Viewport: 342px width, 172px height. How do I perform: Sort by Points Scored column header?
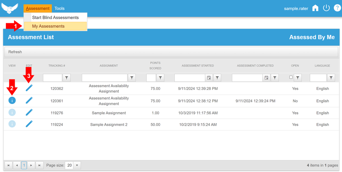coord(155,66)
